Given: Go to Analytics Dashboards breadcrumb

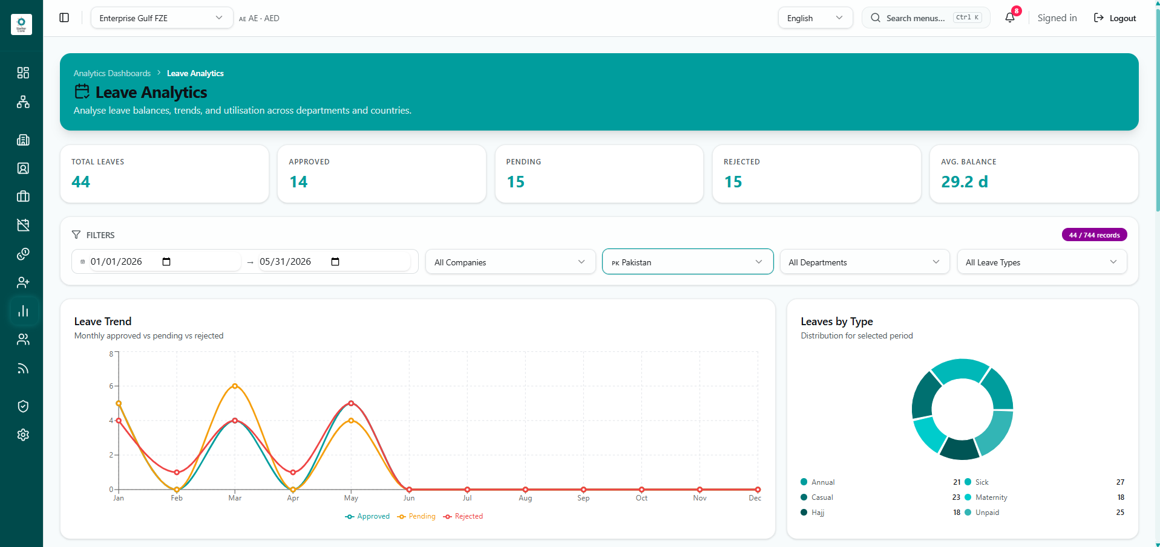Looking at the screenshot, I should click(x=112, y=73).
